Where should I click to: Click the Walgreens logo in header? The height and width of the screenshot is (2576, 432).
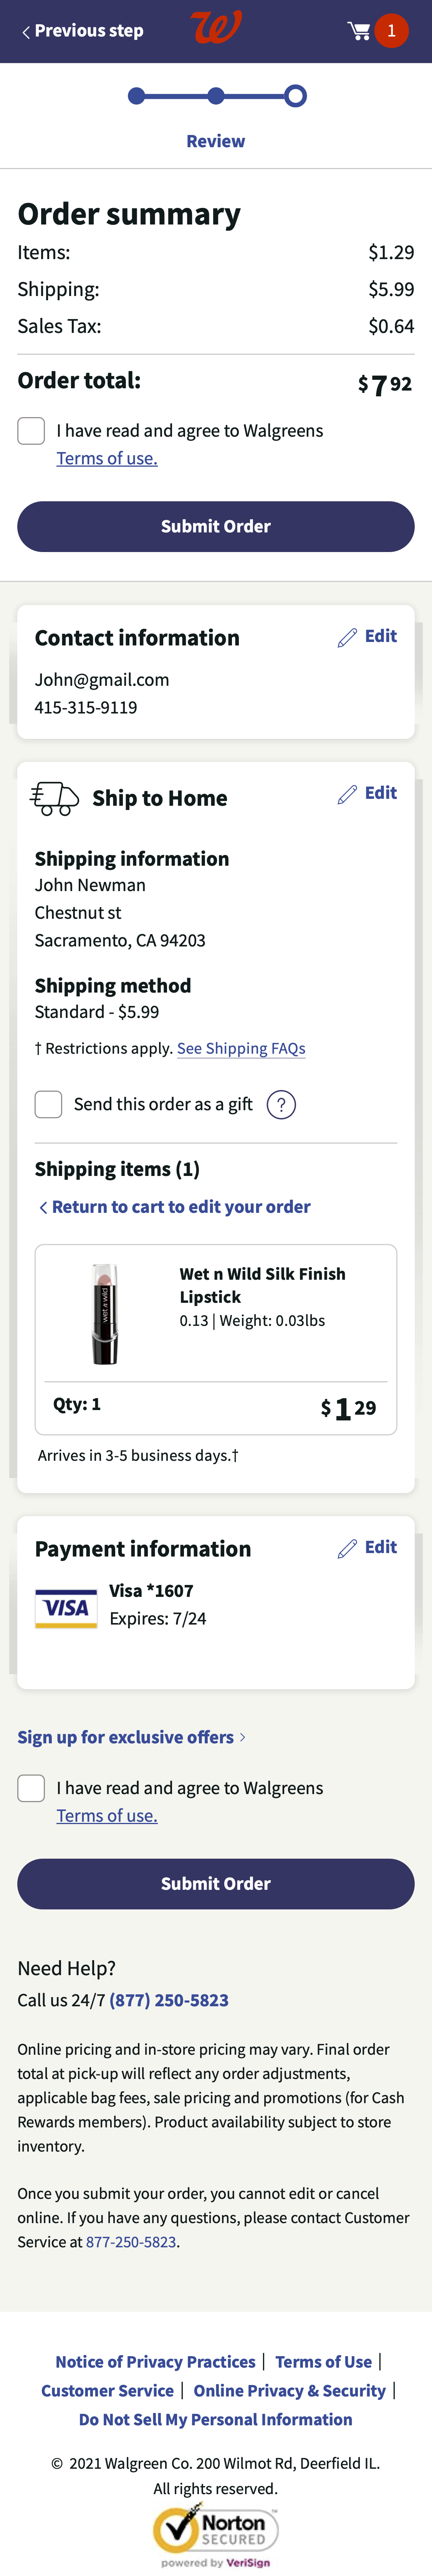coord(216,28)
